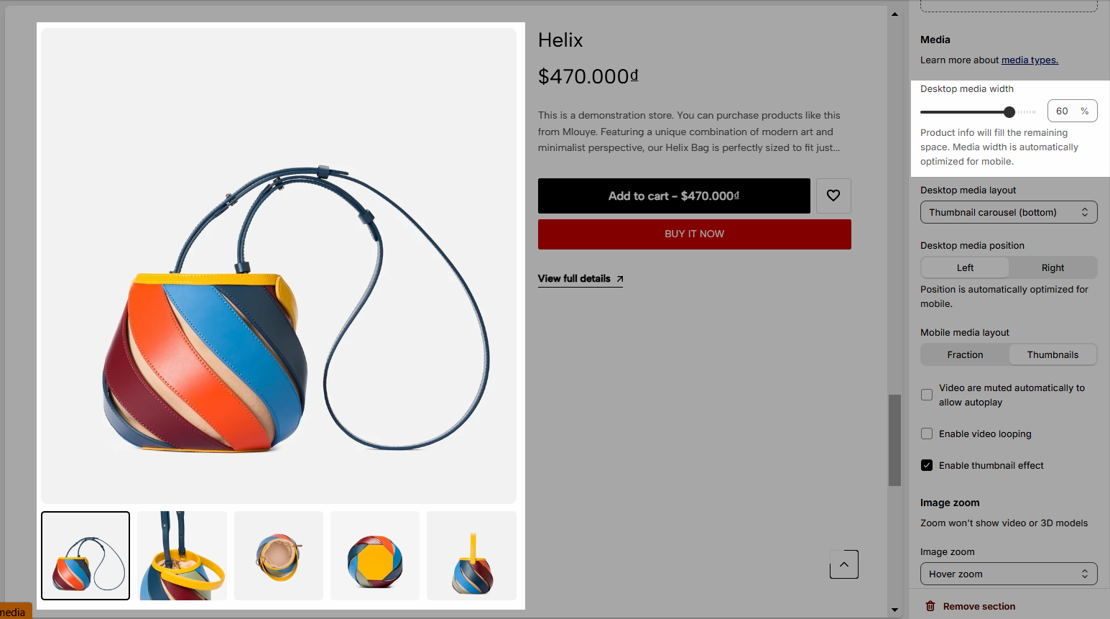This screenshot has height=619, width=1110.
Task: Choose Fraction mobile media layout
Action: click(965, 354)
